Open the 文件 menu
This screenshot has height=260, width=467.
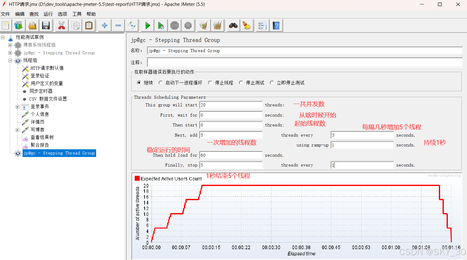pyautogui.click(x=6, y=14)
